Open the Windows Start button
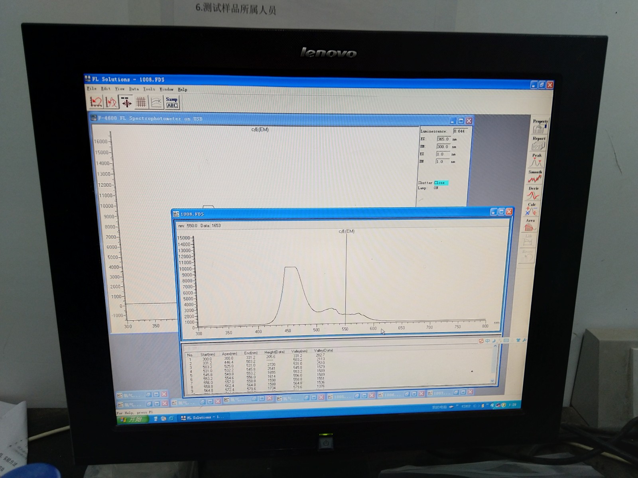 click(132, 419)
